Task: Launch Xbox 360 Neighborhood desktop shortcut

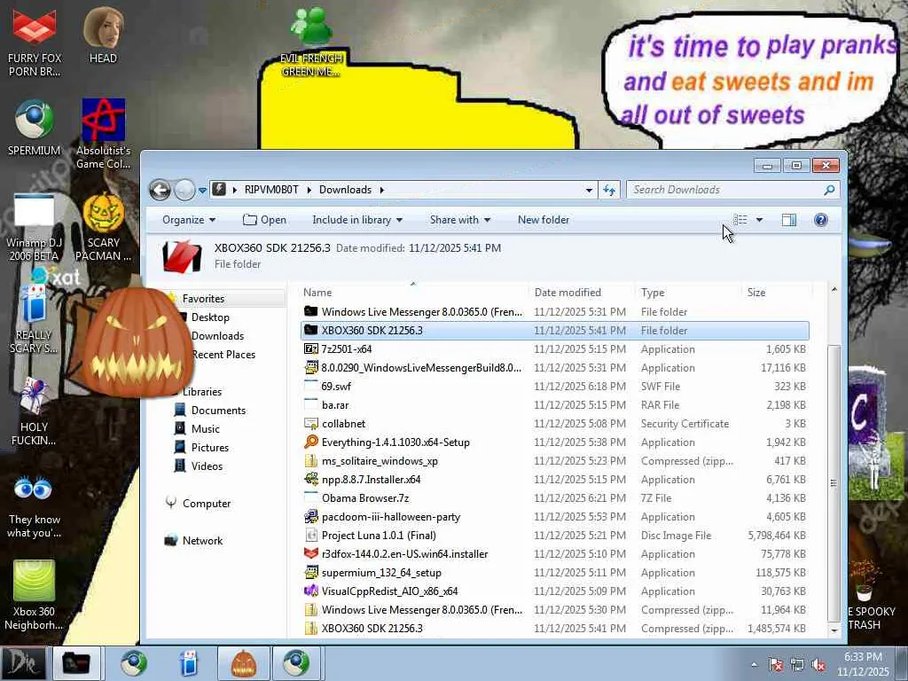Action: (x=35, y=595)
